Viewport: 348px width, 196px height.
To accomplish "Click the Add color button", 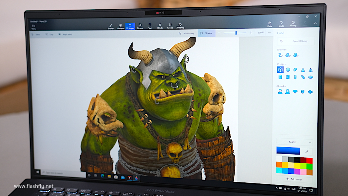I will point(294,179).
